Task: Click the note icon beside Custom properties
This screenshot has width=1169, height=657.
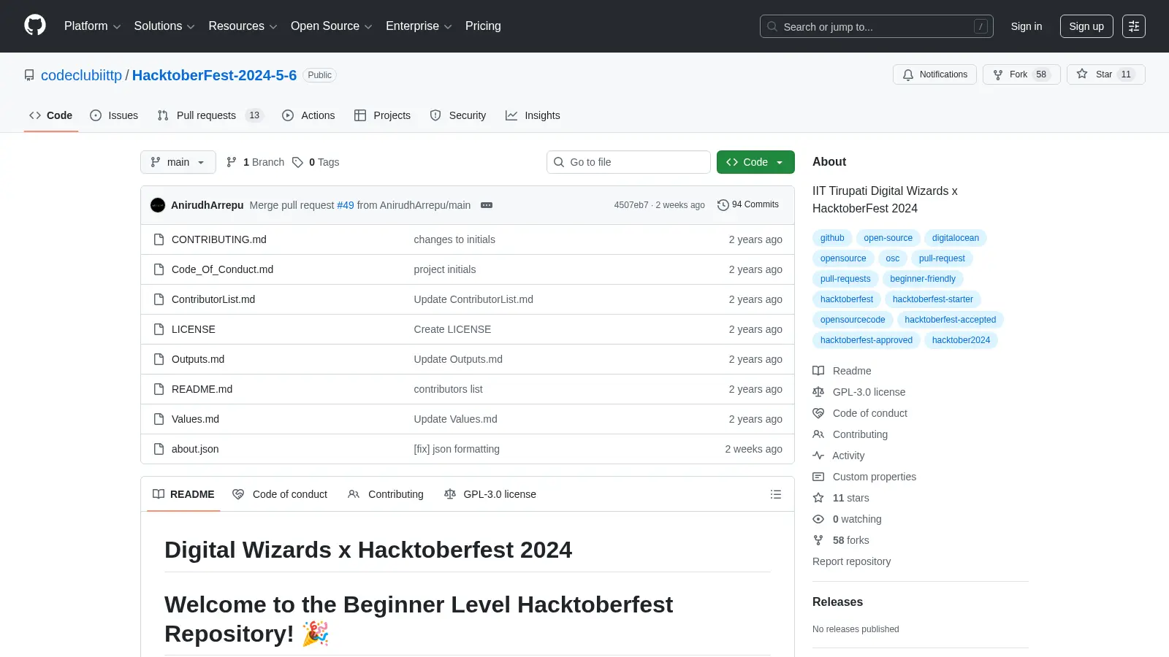Action: 818,477
